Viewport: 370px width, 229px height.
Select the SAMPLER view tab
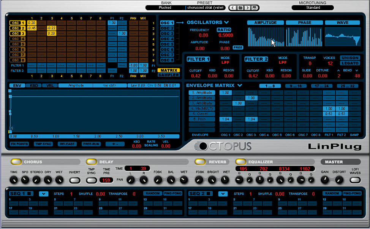pyautogui.click(x=169, y=75)
